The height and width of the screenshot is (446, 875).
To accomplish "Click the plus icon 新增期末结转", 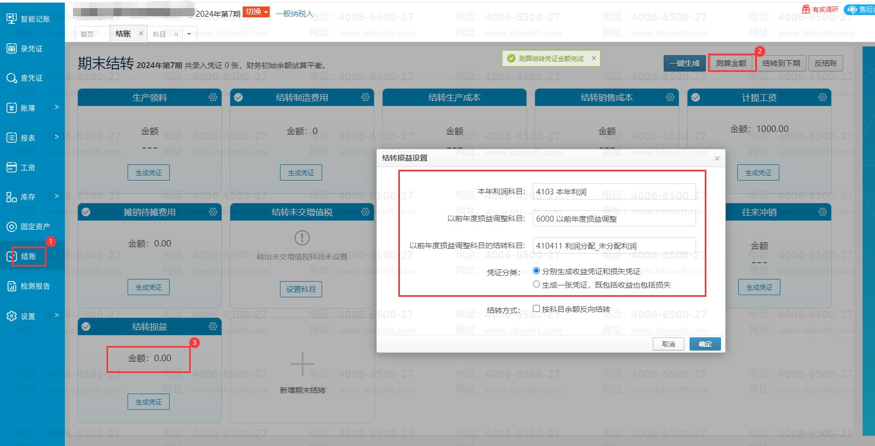I will (302, 364).
